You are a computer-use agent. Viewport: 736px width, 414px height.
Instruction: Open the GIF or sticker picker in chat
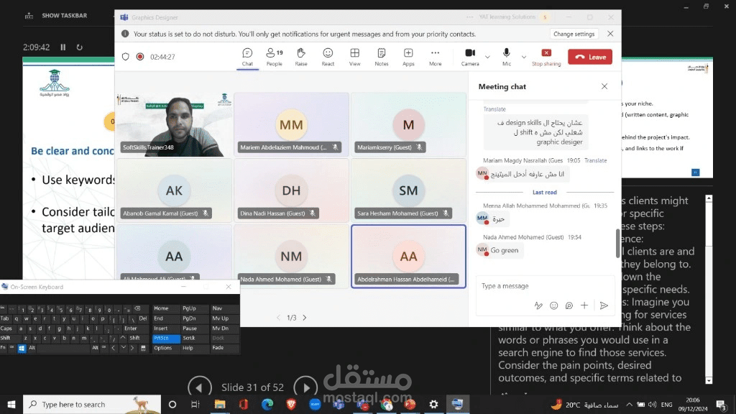(x=569, y=305)
